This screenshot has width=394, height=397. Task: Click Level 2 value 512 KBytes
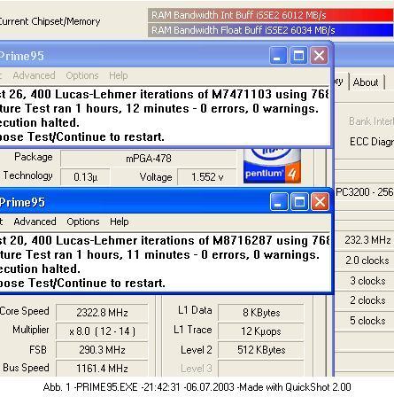click(x=261, y=350)
